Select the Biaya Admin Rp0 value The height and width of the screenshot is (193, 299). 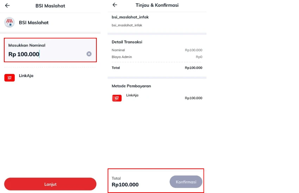pyautogui.click(x=199, y=57)
